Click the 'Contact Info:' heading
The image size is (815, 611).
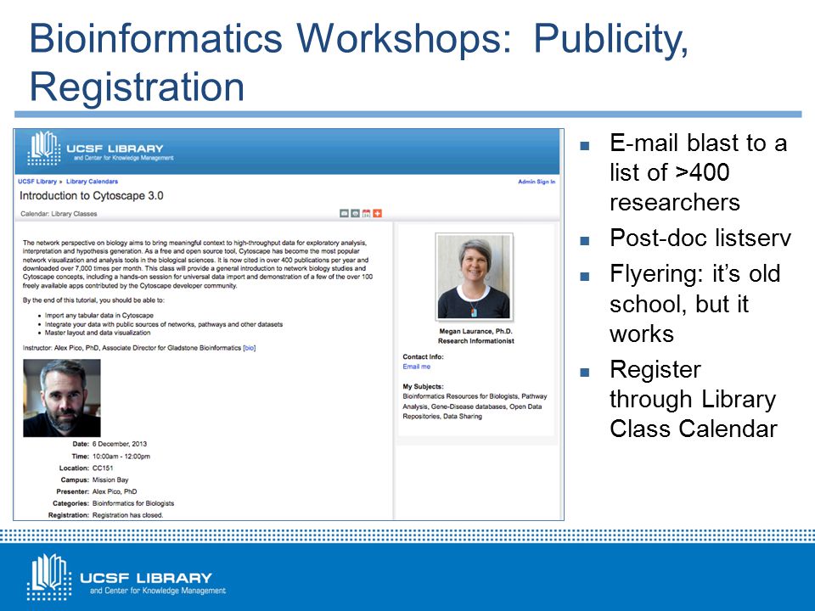tap(423, 357)
